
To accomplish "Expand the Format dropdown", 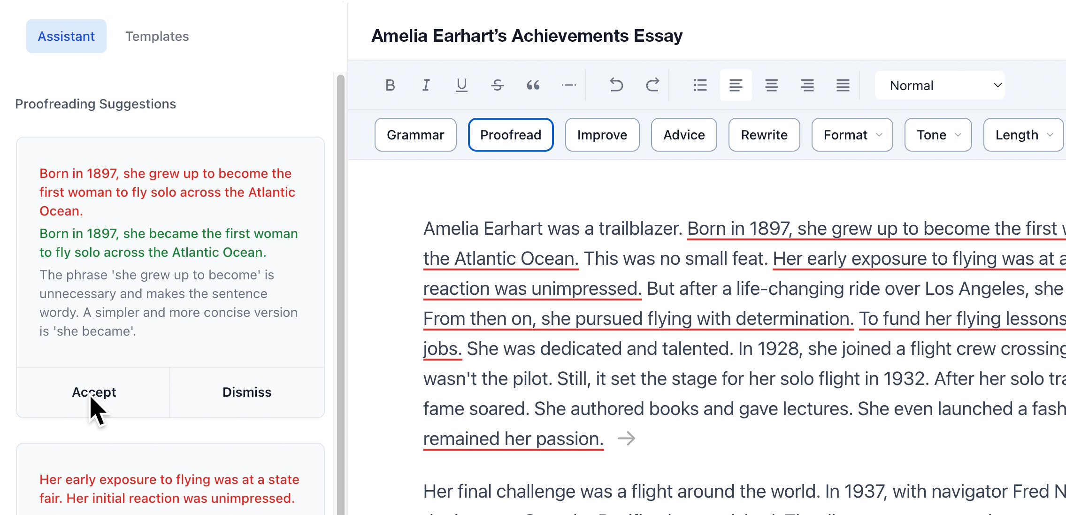I will click(x=852, y=135).
